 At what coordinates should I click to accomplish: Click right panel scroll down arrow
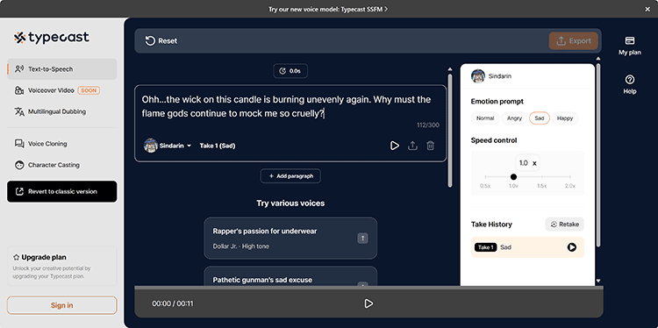(598, 281)
